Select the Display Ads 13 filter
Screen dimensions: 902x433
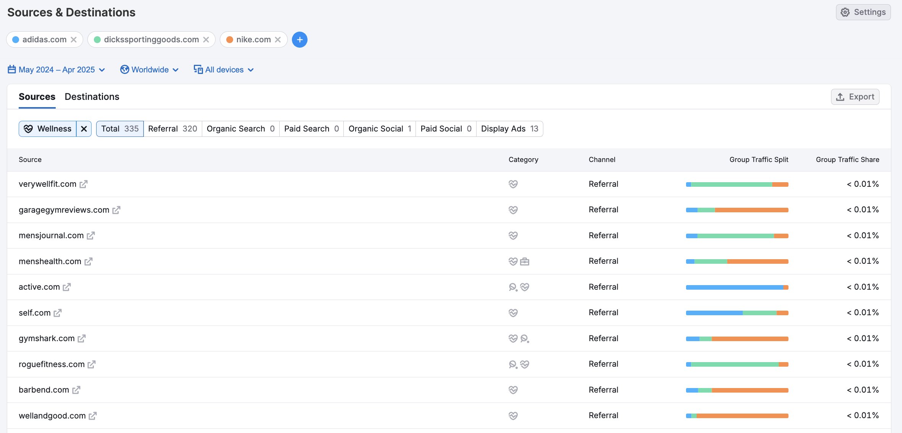point(509,129)
